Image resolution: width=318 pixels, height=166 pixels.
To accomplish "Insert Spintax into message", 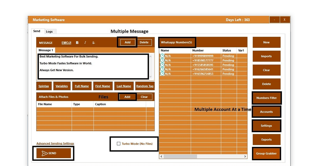I will (44, 86).
